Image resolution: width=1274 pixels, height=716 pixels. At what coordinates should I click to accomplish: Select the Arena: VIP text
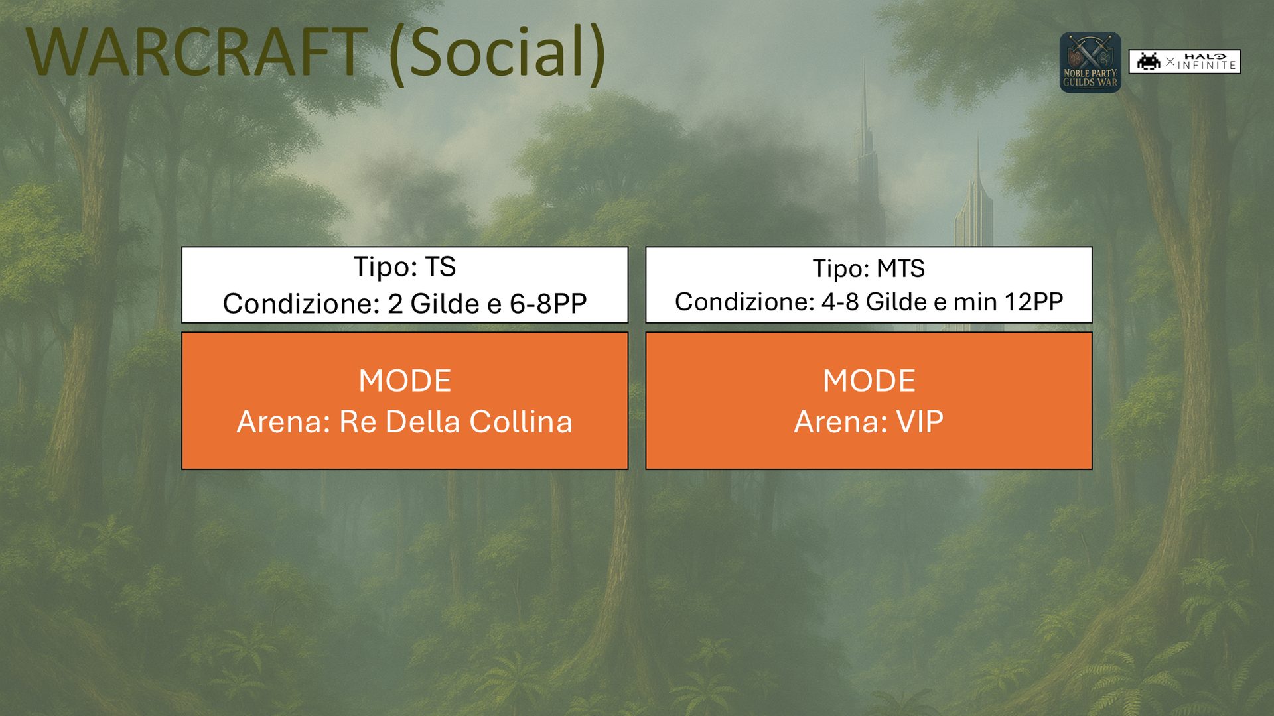(x=869, y=422)
